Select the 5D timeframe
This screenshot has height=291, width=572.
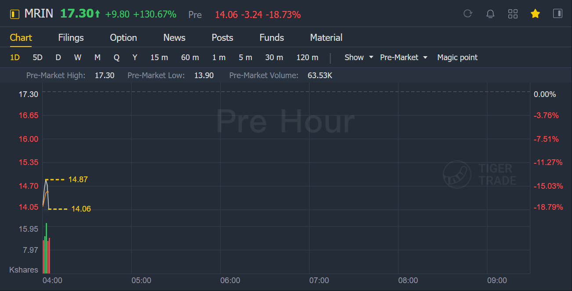(x=37, y=57)
